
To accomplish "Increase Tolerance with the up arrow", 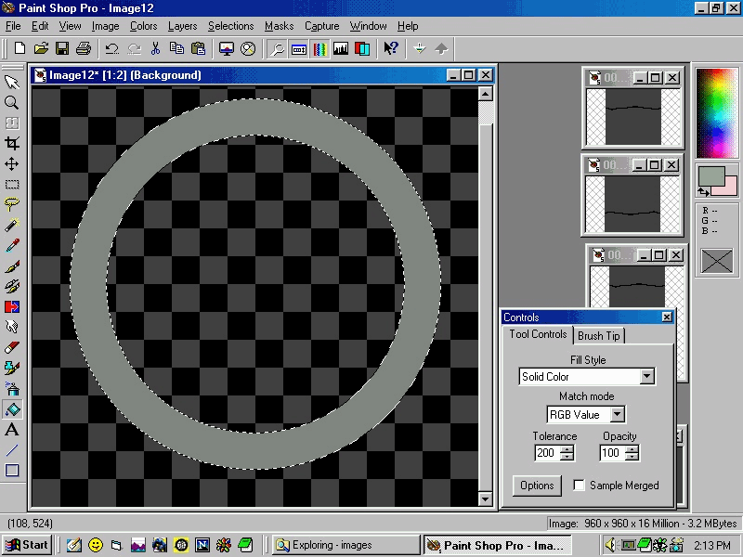I will tap(567, 448).
